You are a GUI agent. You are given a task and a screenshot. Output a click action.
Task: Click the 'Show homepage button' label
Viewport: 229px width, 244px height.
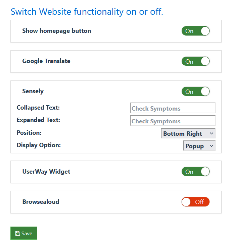click(x=56, y=31)
